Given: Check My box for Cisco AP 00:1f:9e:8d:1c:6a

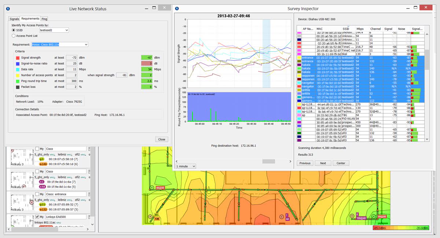Looking at the screenshot, I should coord(37,171).
